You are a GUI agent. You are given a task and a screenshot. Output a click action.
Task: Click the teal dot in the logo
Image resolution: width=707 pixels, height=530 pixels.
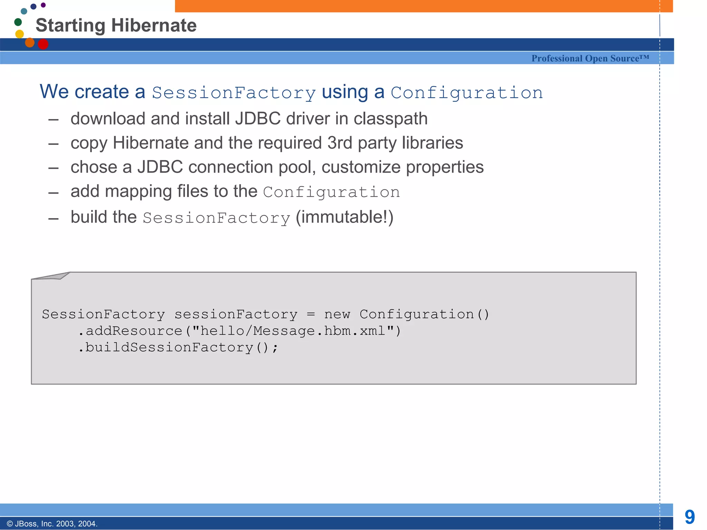click(x=24, y=11)
